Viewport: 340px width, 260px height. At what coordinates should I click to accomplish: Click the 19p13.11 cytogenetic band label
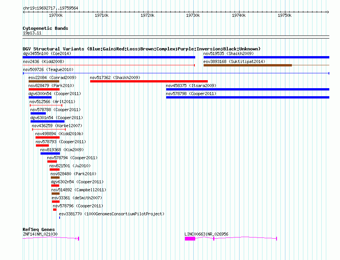click(32, 33)
